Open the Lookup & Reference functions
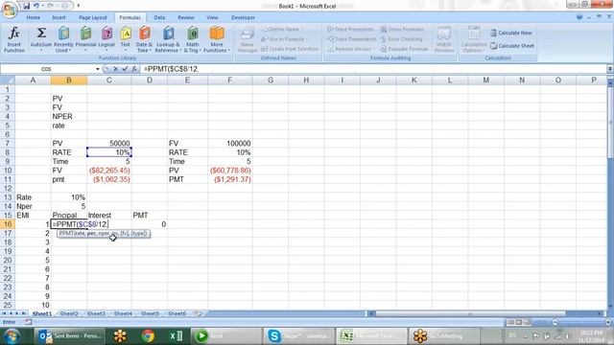614x345 pixels. point(168,39)
